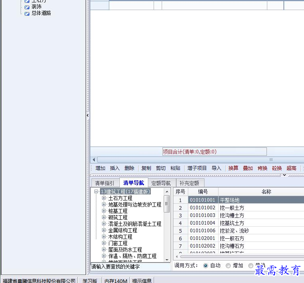Screen dimensions: 304x283
Task: Select the 装饰 item in the project tree
Action: click(x=36, y=7)
